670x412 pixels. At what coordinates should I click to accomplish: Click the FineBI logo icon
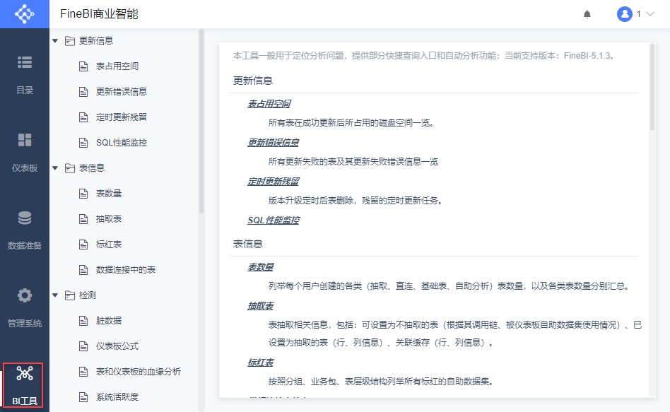(x=24, y=14)
